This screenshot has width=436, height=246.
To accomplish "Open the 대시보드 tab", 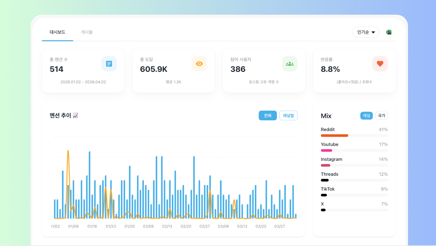I will 57,32.
